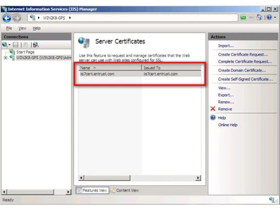Viewport: 280px width, 210px height.
Task: Select iis7cert.entrust.com in the Name column
Action: pos(97,74)
